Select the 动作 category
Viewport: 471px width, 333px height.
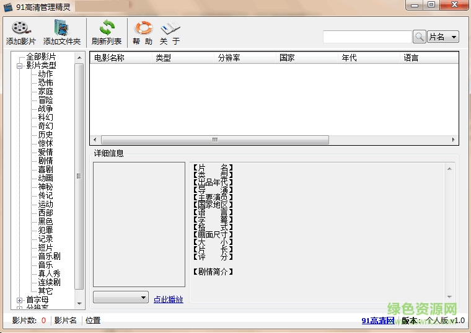[45, 74]
